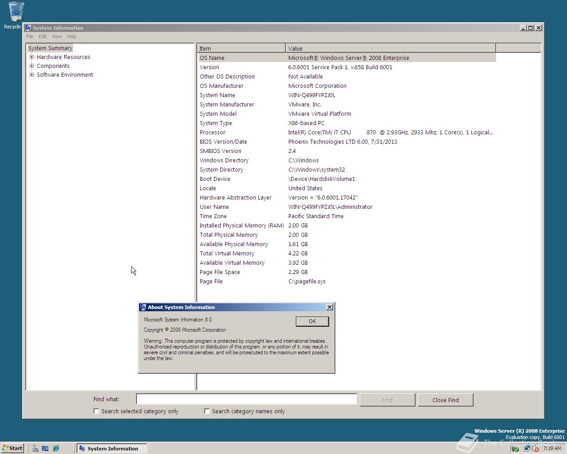Click the Close Find button
Viewport: 567px width, 454px height.
tap(445, 400)
